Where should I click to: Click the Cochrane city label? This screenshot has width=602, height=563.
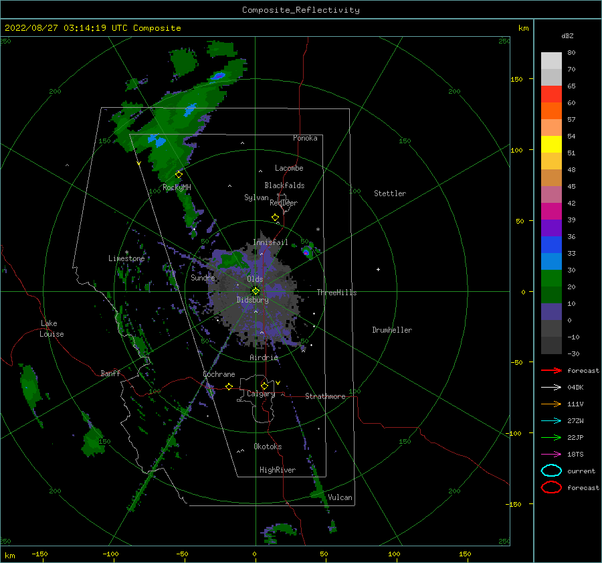pyautogui.click(x=219, y=374)
